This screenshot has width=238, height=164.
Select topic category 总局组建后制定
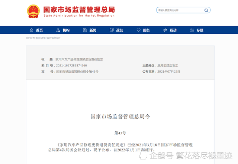point(168,65)
